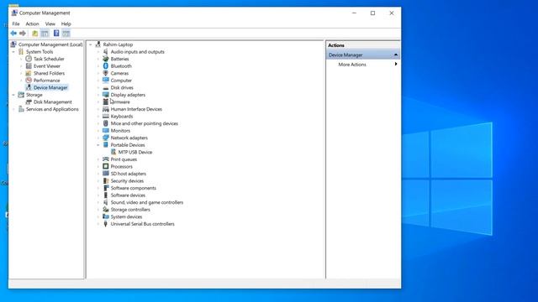538x302 pixels.
Task: Click the Batteries category icon
Action: pos(106,59)
